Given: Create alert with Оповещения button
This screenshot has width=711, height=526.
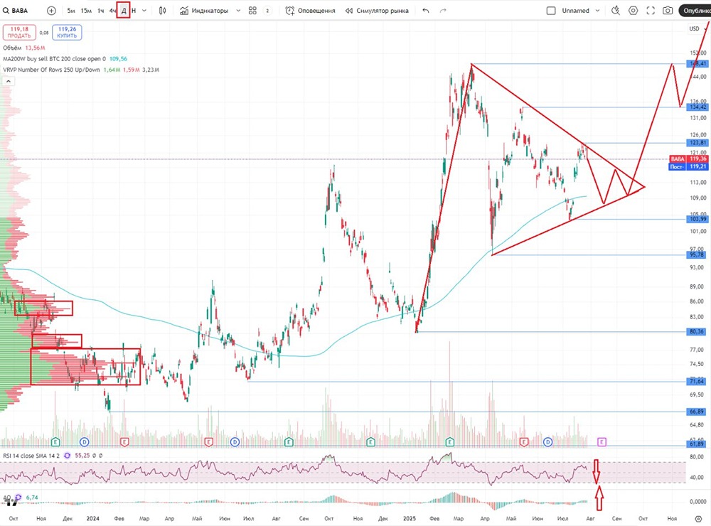Looking at the screenshot, I should [x=310, y=11].
